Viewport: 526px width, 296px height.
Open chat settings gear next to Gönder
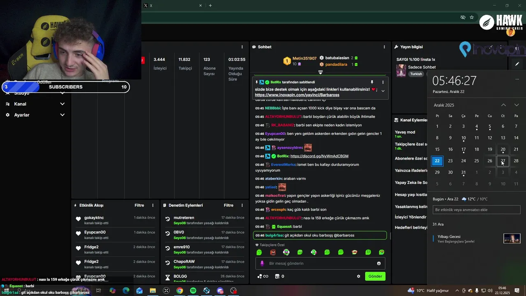358,276
